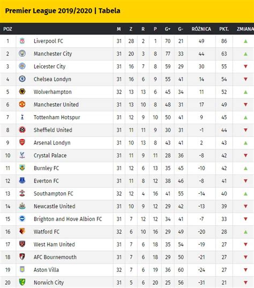This screenshot has width=254, height=288.
Task: Open the Sheffield United team link
Action: [x=53, y=130]
